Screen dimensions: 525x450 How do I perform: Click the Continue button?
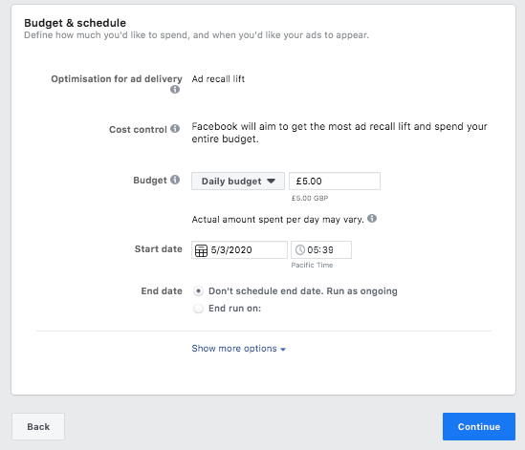[x=479, y=426]
